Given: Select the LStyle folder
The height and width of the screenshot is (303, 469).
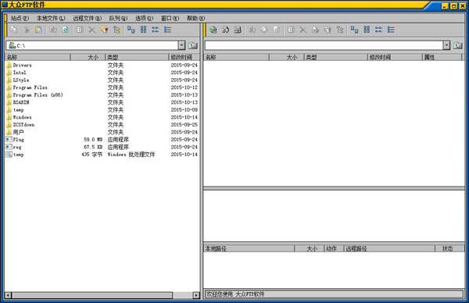Looking at the screenshot, I should tap(102, 80).
